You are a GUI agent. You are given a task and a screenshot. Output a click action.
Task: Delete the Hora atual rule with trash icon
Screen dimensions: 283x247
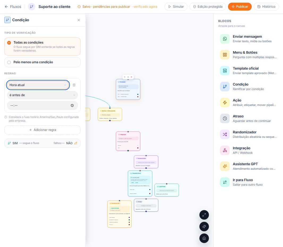pyautogui.click(x=74, y=85)
